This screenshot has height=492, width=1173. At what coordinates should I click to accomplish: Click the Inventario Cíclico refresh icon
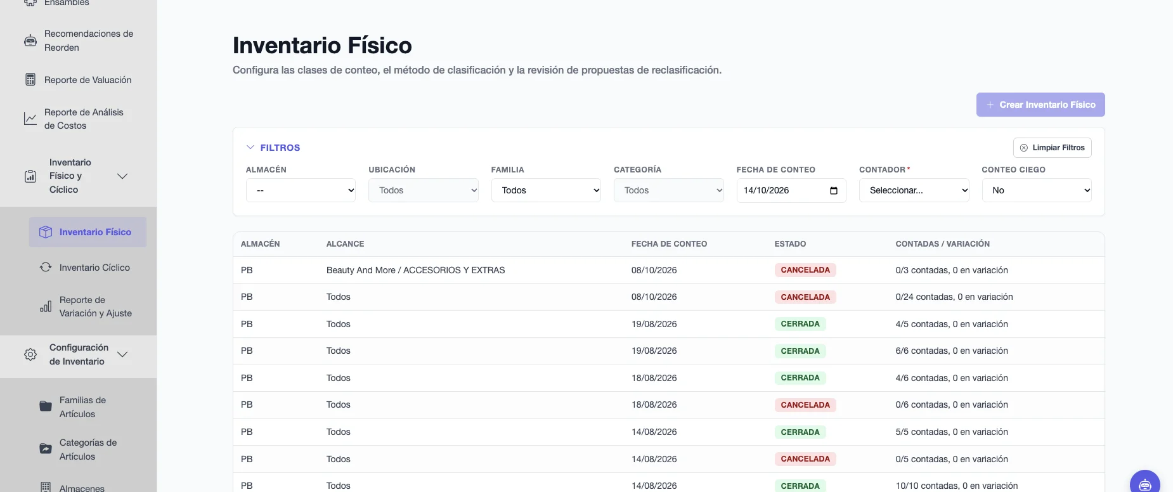point(46,268)
